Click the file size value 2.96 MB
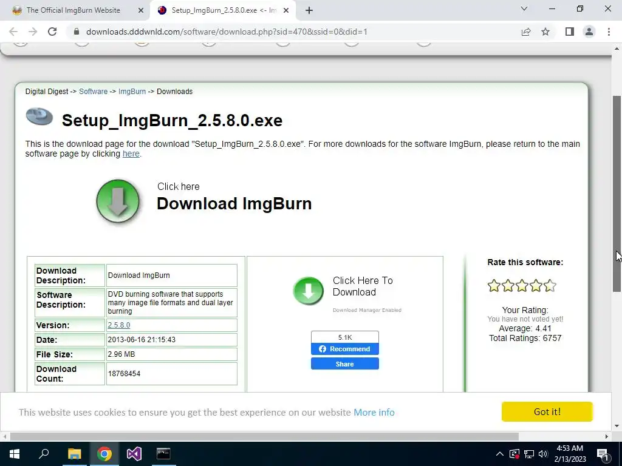 pos(121,354)
